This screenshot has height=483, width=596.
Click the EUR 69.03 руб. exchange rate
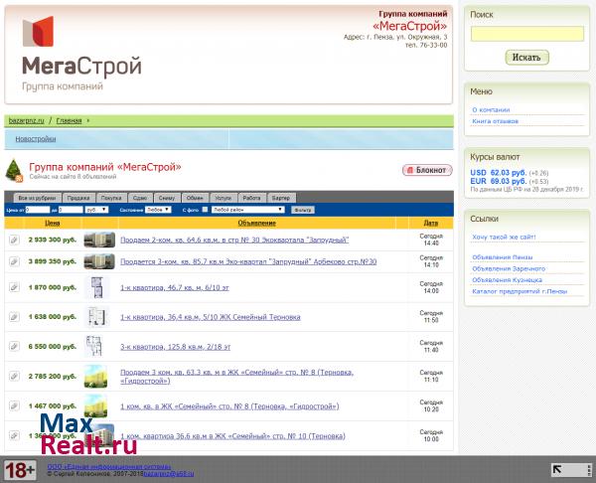498,181
